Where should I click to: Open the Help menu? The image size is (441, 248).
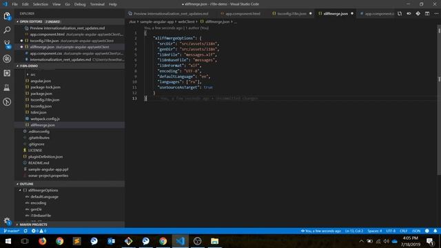point(113,4)
